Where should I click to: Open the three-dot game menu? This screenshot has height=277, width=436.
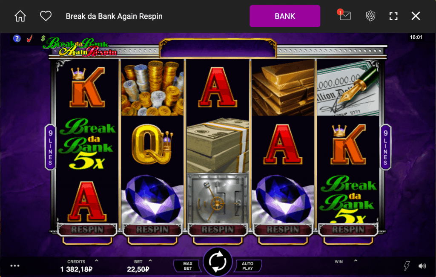tap(15, 266)
